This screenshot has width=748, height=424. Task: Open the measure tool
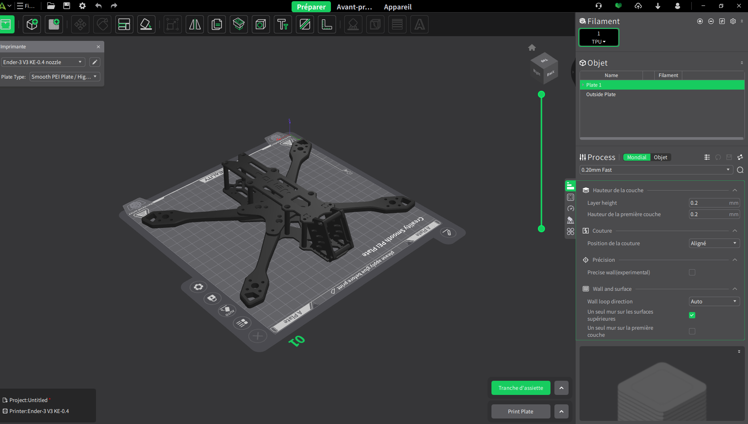[x=327, y=24]
